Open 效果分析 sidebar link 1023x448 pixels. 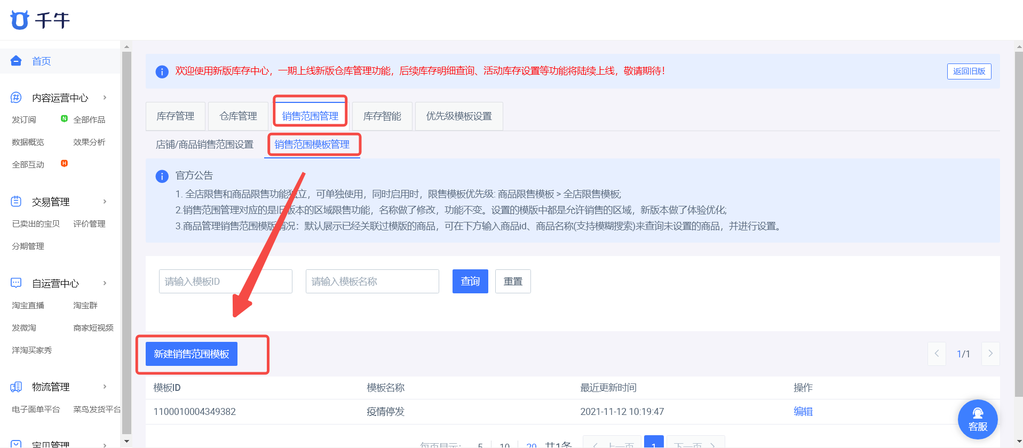pyautogui.click(x=89, y=142)
